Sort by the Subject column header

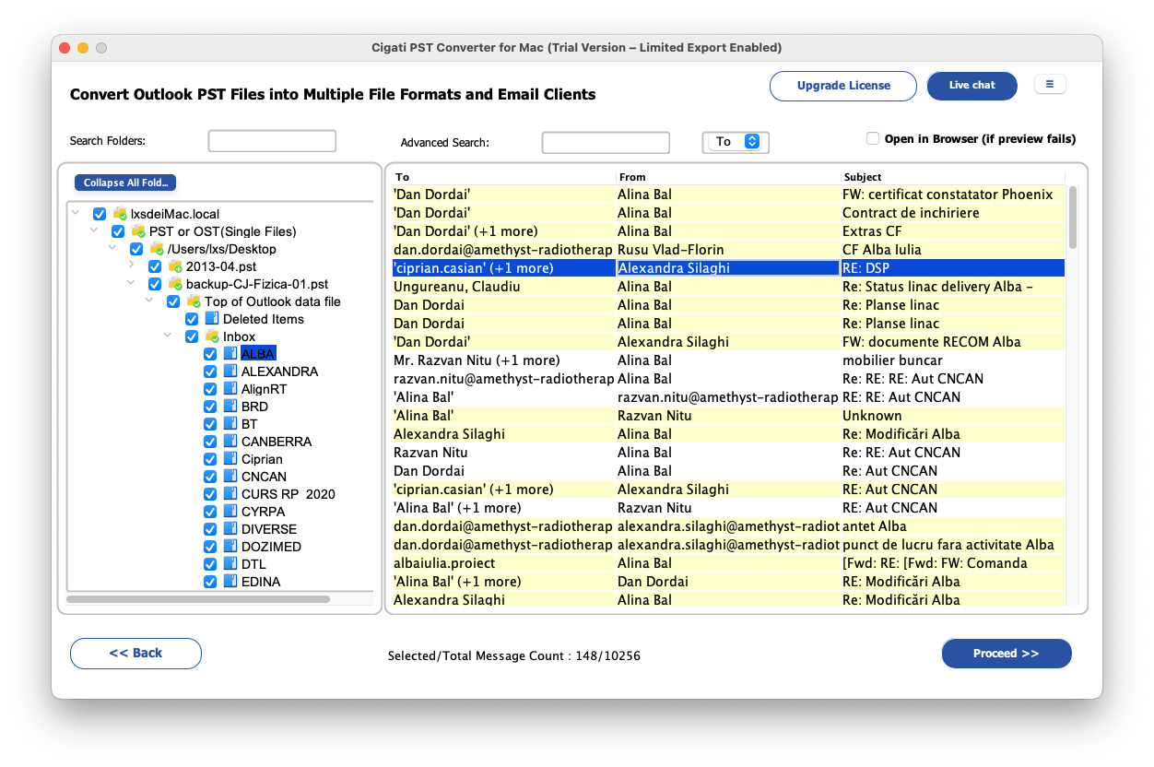(x=952, y=177)
